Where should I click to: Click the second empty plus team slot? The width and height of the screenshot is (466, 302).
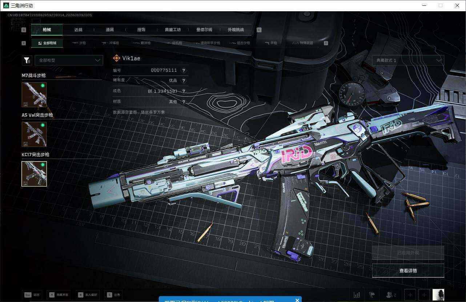[424, 295]
